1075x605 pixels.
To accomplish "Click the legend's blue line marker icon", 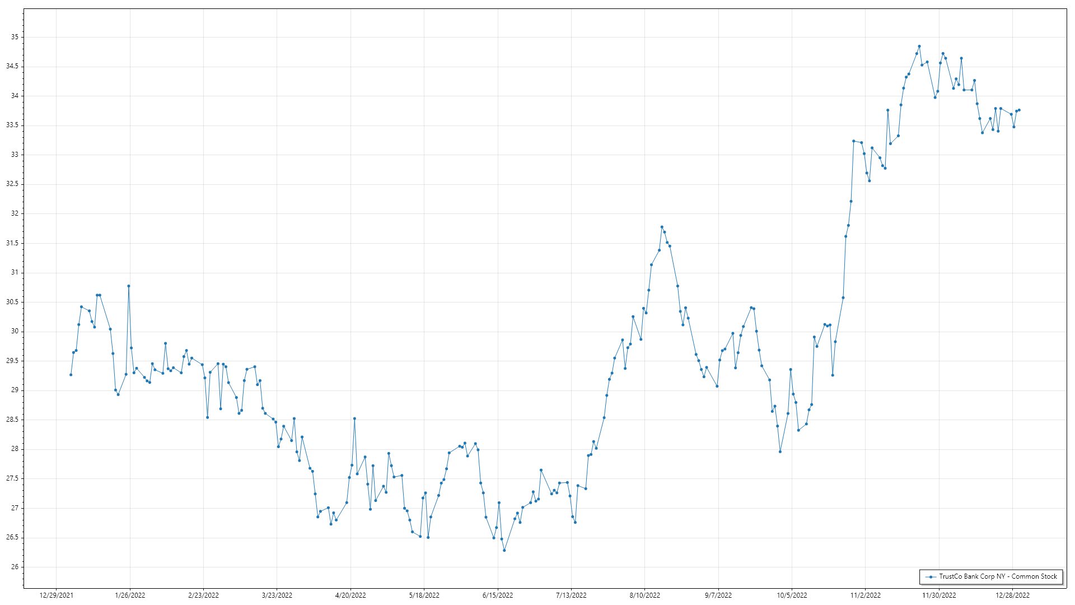I will click(931, 576).
